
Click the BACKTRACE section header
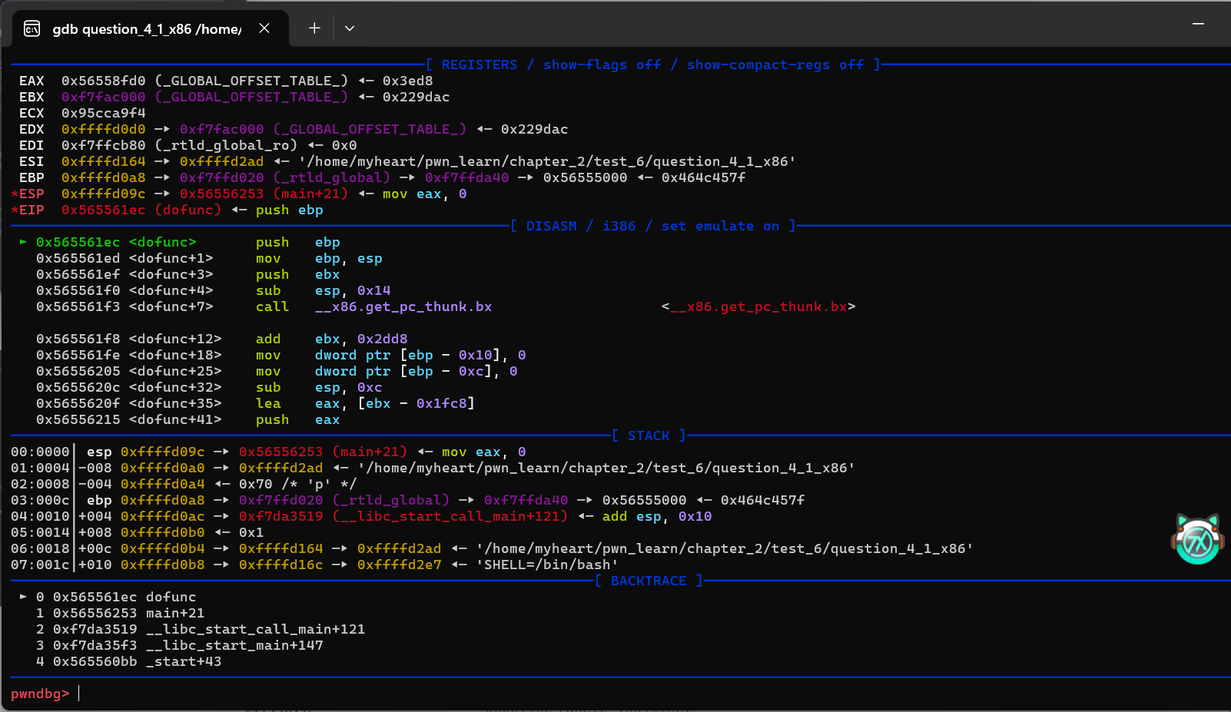[x=649, y=581]
